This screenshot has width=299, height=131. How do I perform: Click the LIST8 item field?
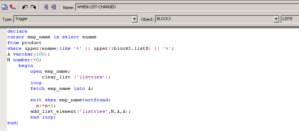[290, 19]
